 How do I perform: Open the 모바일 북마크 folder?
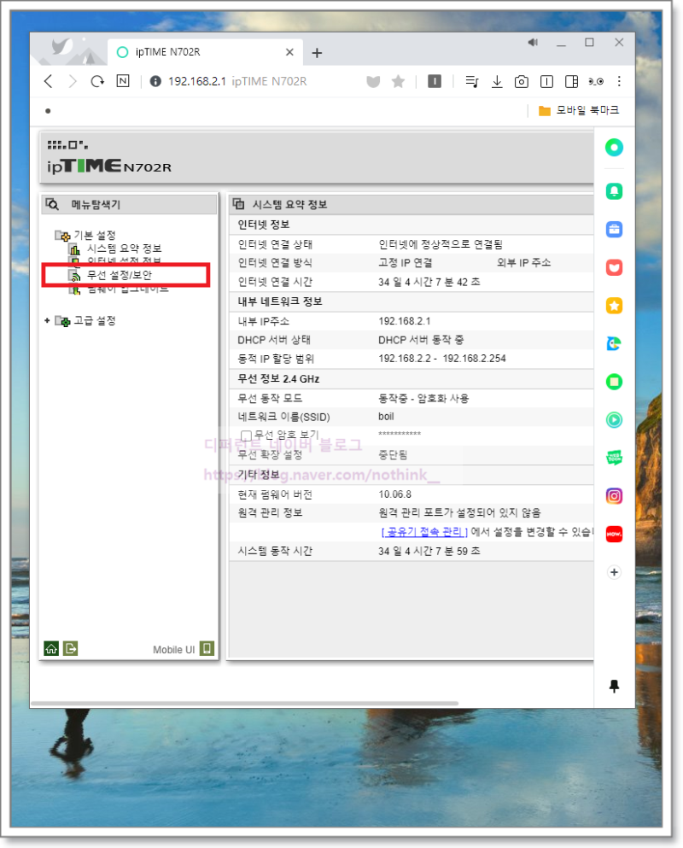(x=589, y=111)
